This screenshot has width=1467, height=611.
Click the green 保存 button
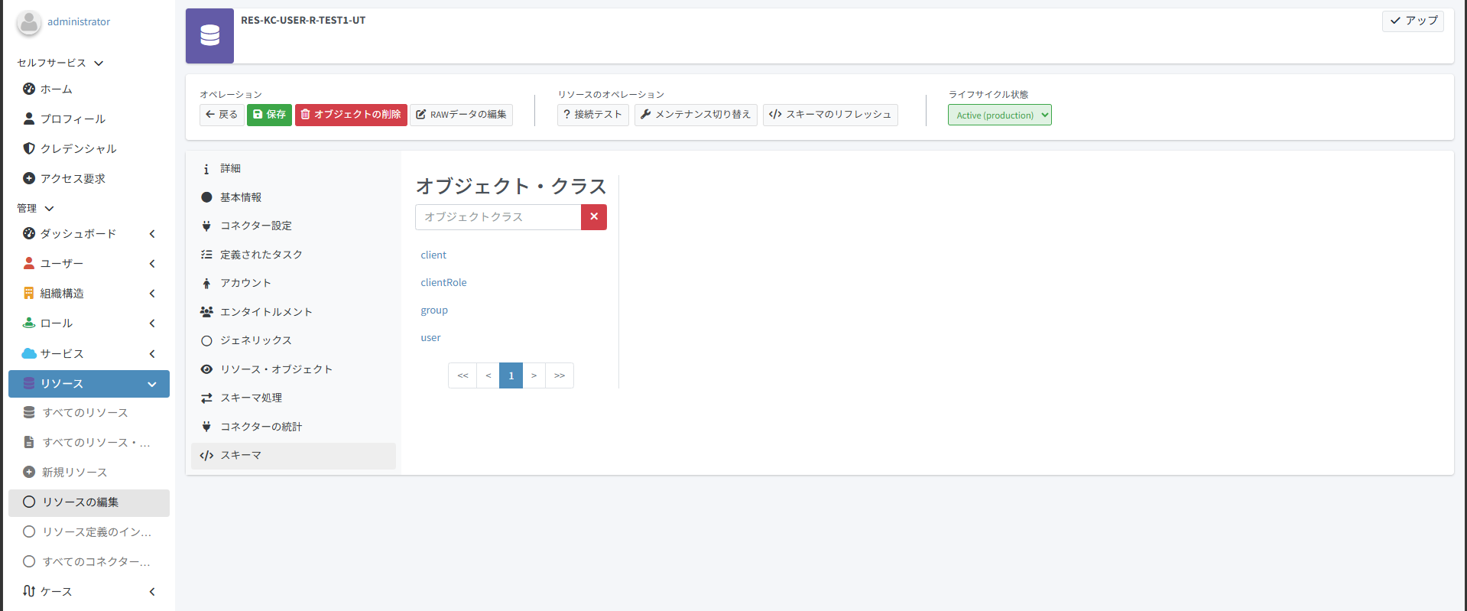pos(269,115)
